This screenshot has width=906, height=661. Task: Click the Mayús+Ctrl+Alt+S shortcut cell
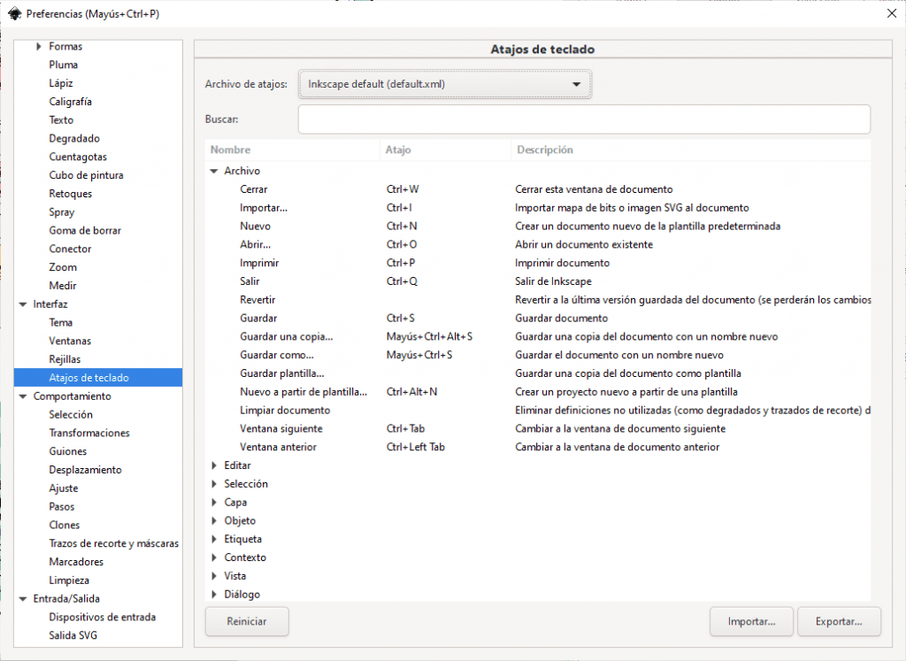pos(429,337)
